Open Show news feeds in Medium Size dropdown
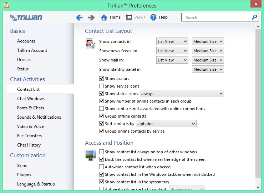 coord(208,51)
